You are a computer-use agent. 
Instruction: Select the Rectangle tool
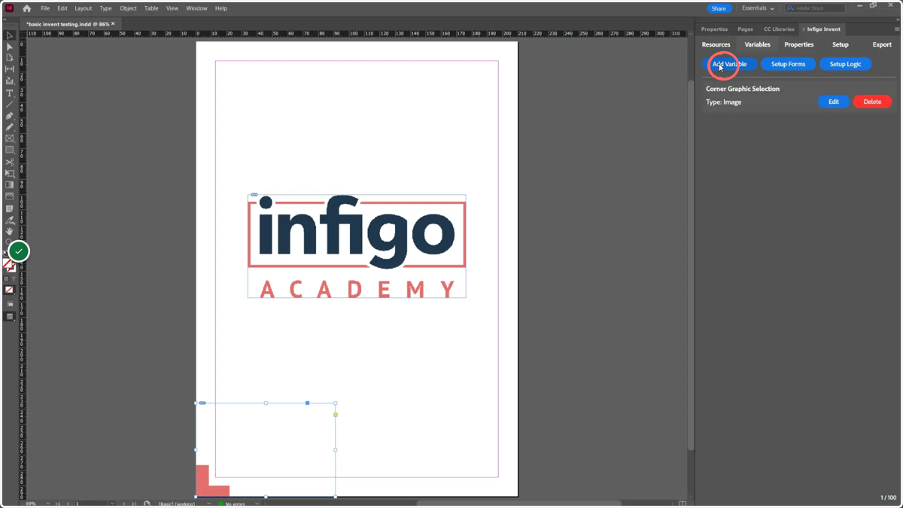tap(10, 150)
